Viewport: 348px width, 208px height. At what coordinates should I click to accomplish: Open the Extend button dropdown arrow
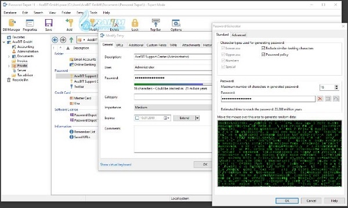[197, 118]
